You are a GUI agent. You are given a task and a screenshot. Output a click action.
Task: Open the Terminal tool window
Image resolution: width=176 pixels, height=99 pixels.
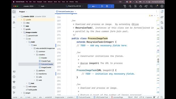coord(14,87)
